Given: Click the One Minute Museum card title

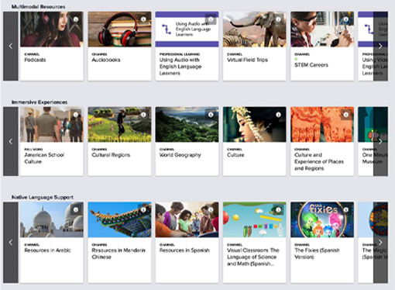Looking at the screenshot, I should [x=374, y=158].
